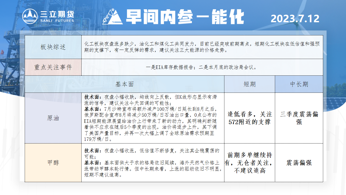346x195 pixels.
Task: Click bold 技术面 label in 原油 row
Action: [93, 97]
